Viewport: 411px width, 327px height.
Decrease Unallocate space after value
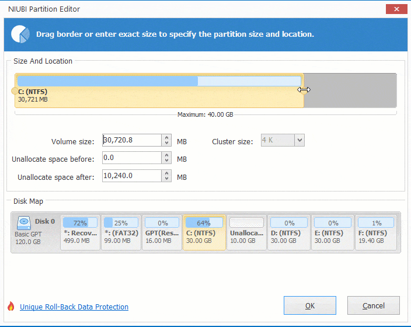166,179
